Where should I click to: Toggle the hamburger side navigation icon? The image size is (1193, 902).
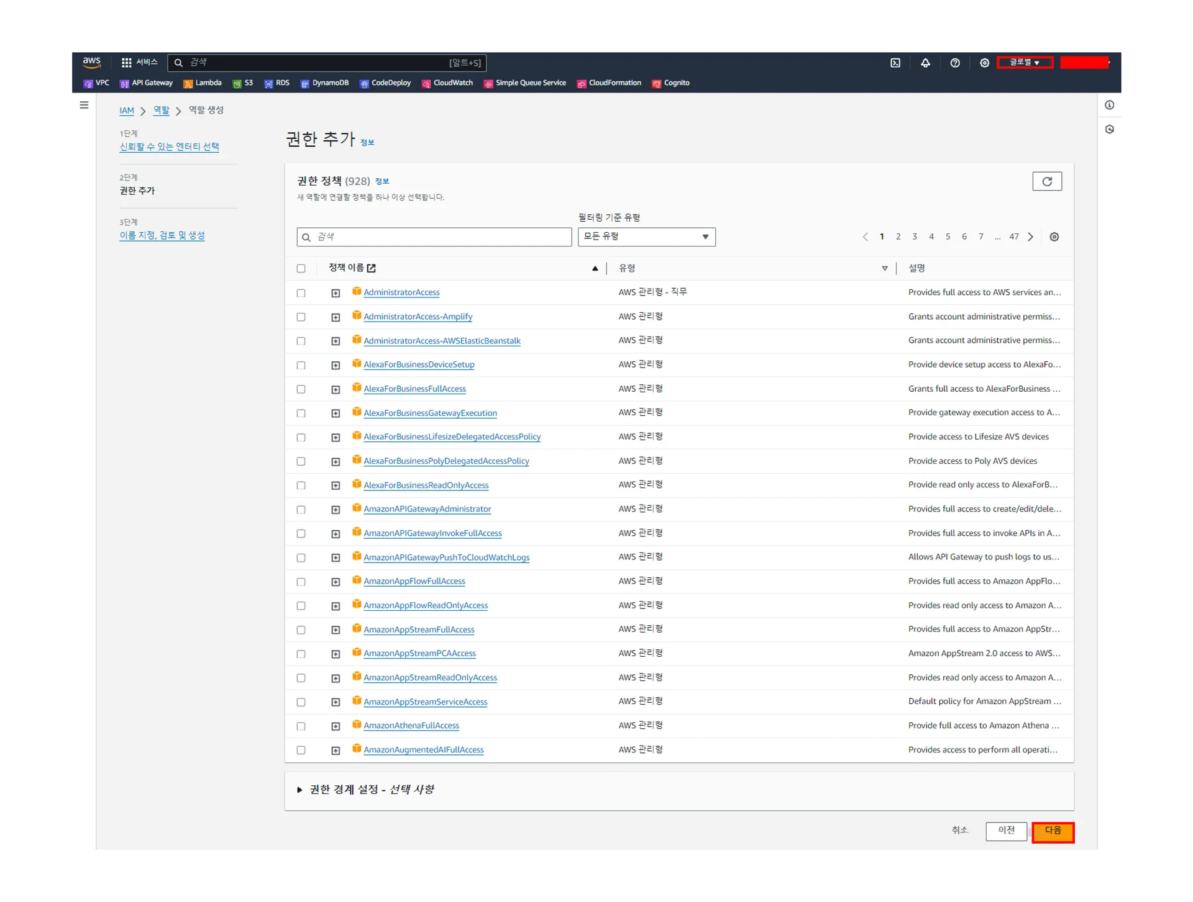84,105
